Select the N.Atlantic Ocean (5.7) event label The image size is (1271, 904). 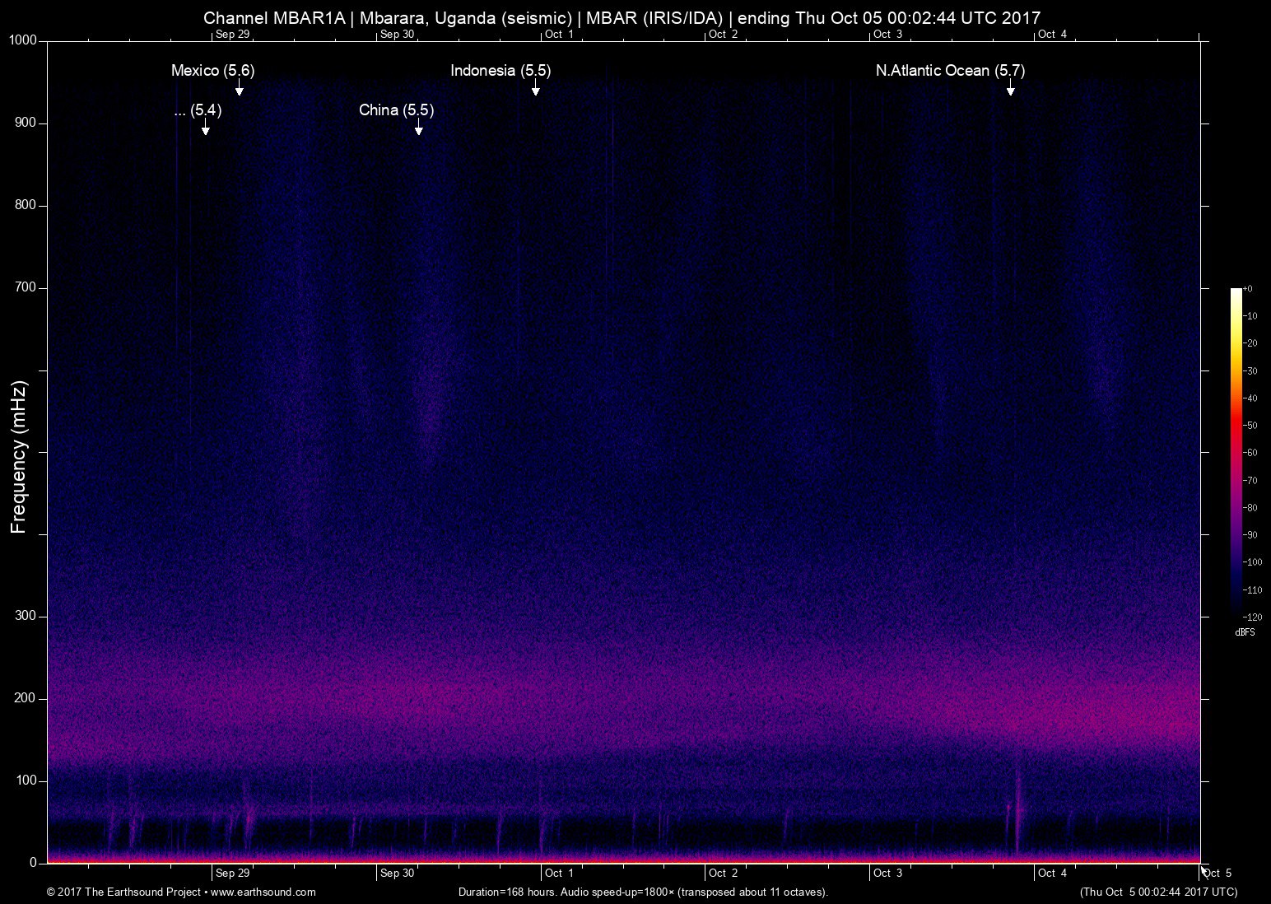(x=950, y=71)
